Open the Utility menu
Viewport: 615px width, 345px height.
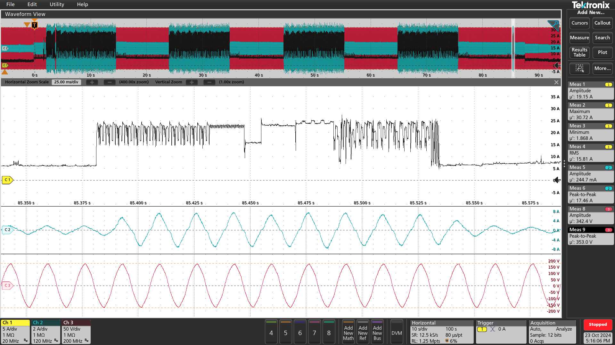pyautogui.click(x=57, y=4)
